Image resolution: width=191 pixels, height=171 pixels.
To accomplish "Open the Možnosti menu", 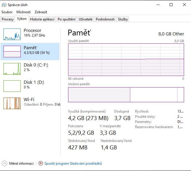I will click(23, 12).
